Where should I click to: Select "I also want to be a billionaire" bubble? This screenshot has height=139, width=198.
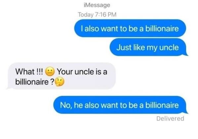pos(130,28)
